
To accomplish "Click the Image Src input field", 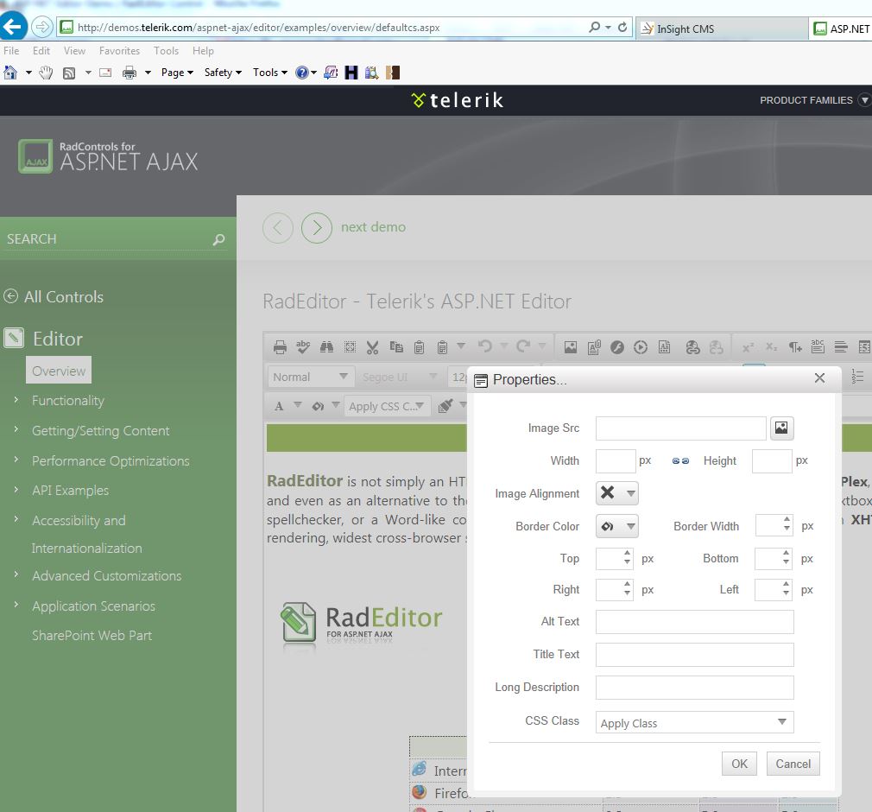I will pyautogui.click(x=680, y=428).
